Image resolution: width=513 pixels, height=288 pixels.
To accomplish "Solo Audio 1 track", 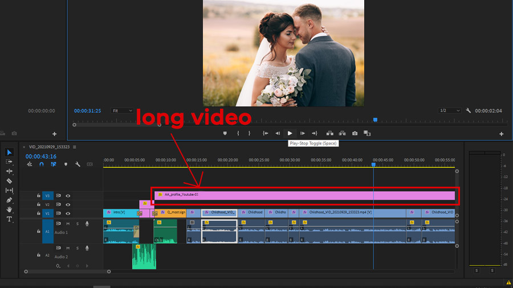I will coord(78,224).
